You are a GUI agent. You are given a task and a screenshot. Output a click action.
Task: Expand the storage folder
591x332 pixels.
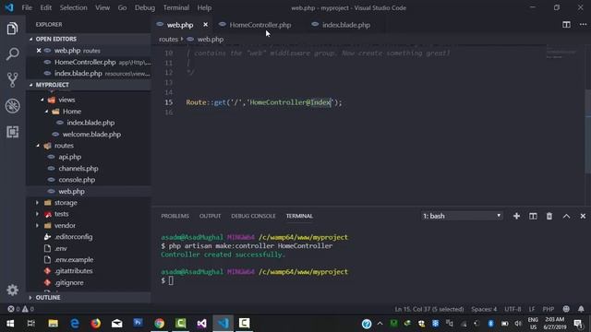(37, 203)
